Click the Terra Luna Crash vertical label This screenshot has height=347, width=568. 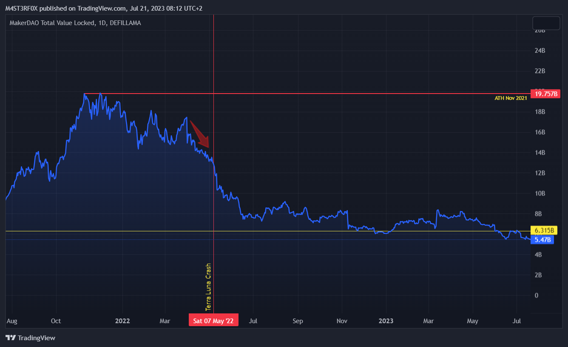[x=208, y=287]
